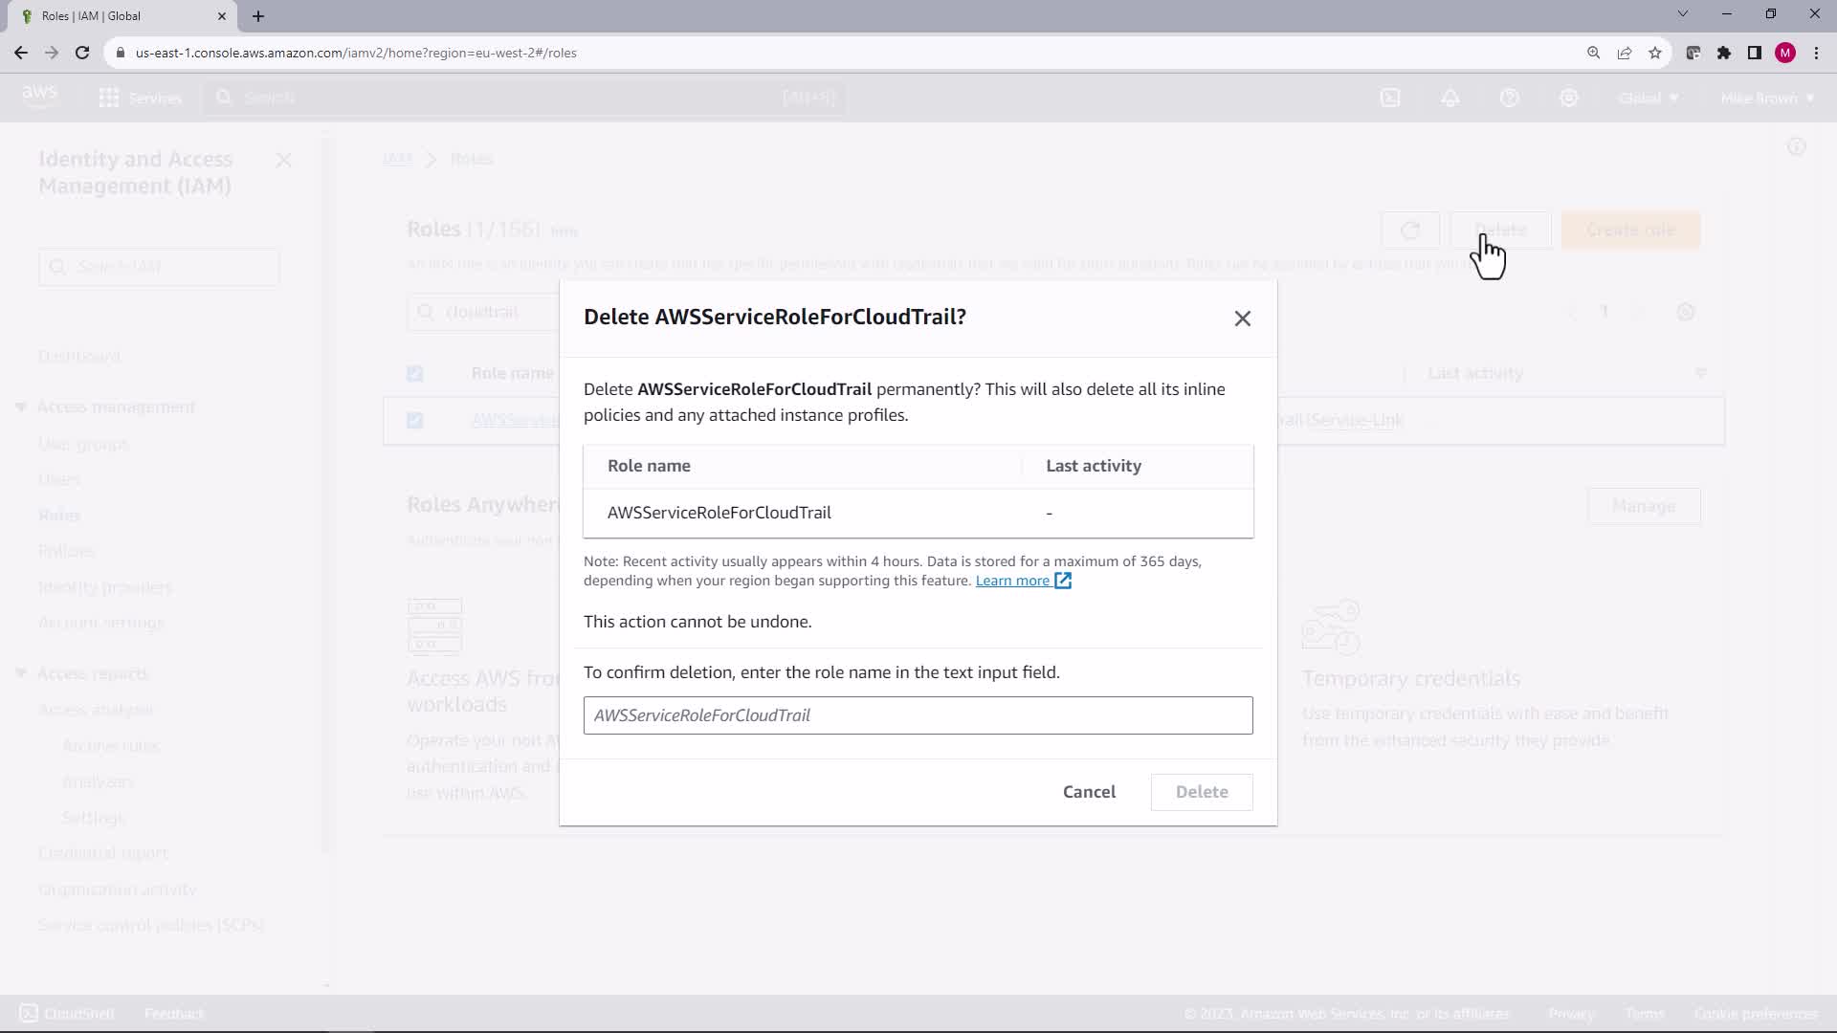Close the Delete role dialog with X
Screen dimensions: 1837x1033
coord(1242,319)
